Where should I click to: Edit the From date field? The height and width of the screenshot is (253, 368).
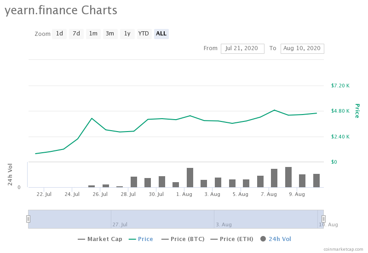point(242,49)
